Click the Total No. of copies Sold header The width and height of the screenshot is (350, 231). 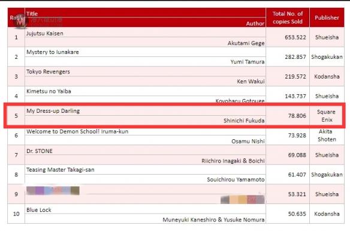click(x=288, y=17)
